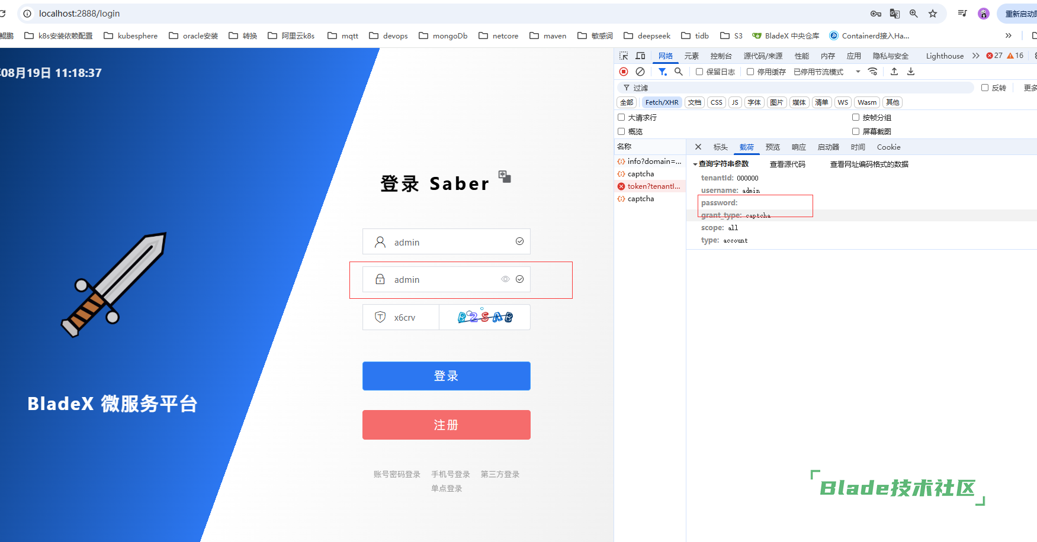This screenshot has height=542, width=1037.
Task: Select the failed token?tenantI... request
Action: (x=650, y=186)
